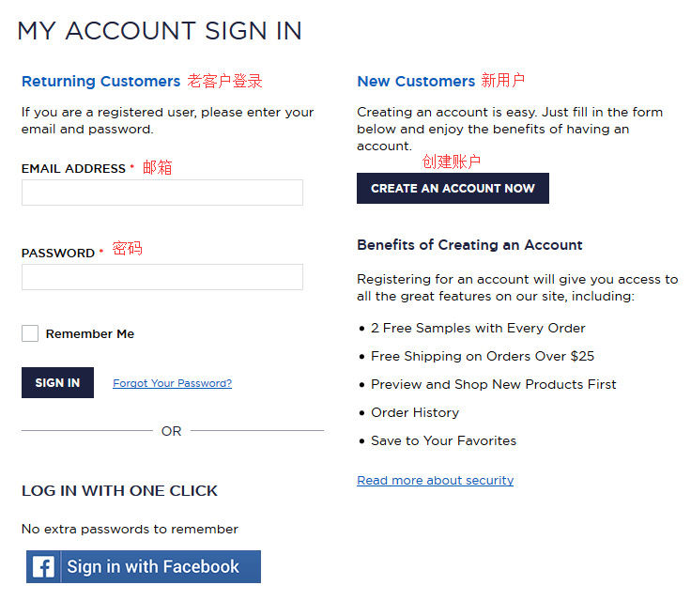Click Free Shipping on Orders Over $25
This screenshot has width=691, height=601.
[x=482, y=356]
